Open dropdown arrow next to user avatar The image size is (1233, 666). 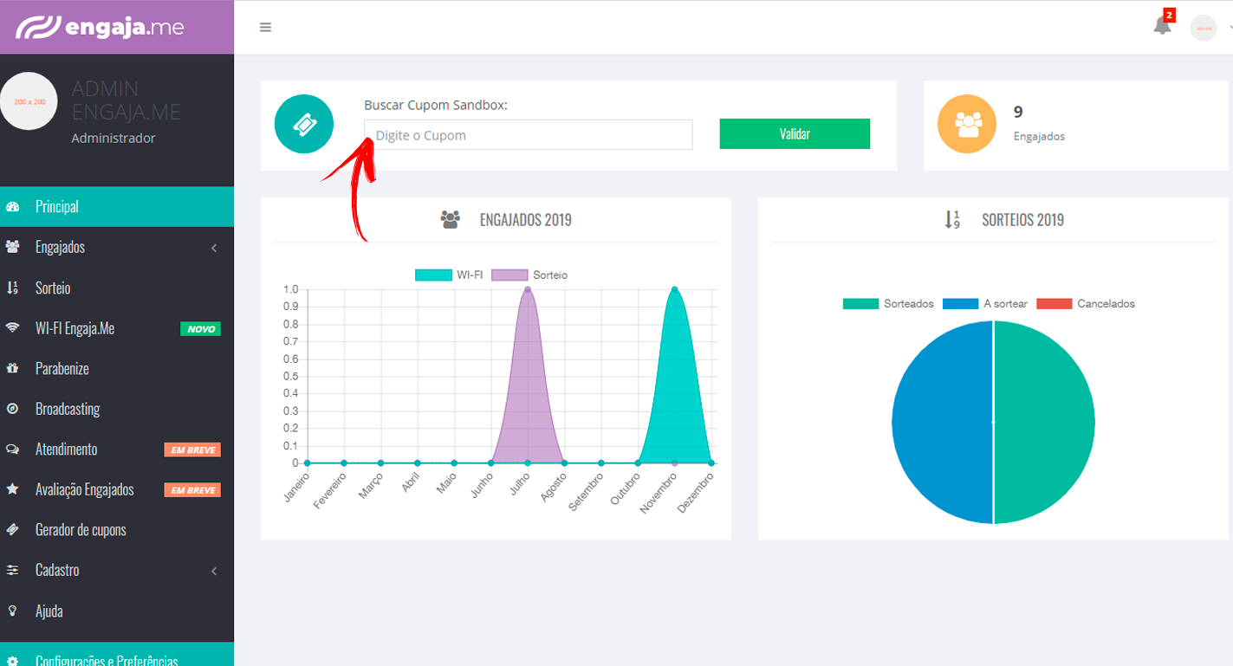tap(1230, 28)
